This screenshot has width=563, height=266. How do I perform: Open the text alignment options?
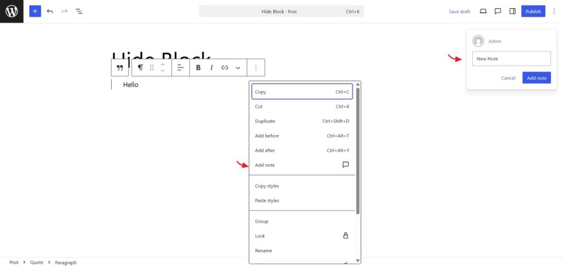click(180, 68)
